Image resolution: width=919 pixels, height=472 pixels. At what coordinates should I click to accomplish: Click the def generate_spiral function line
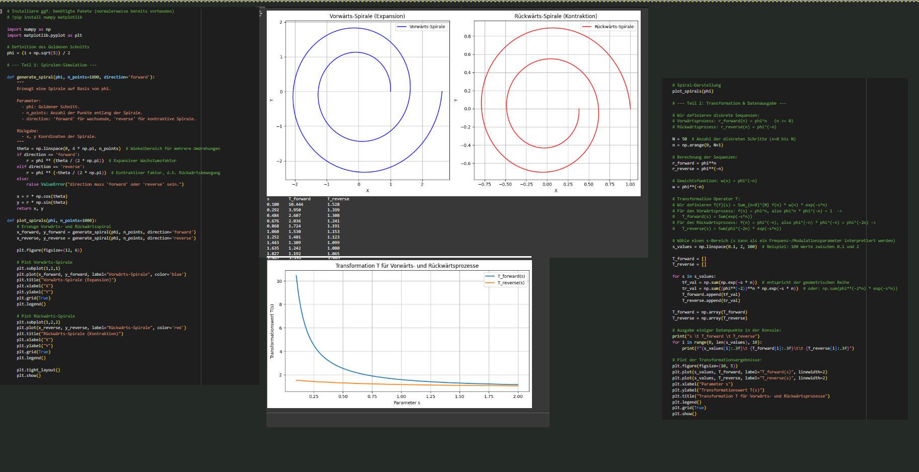point(81,77)
